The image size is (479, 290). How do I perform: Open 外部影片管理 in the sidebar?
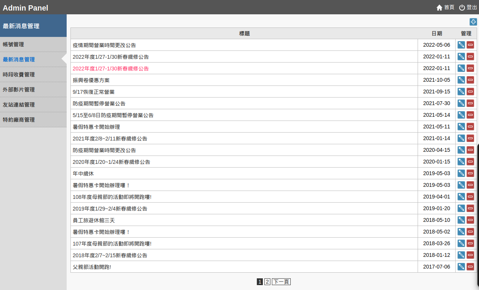[33, 90]
